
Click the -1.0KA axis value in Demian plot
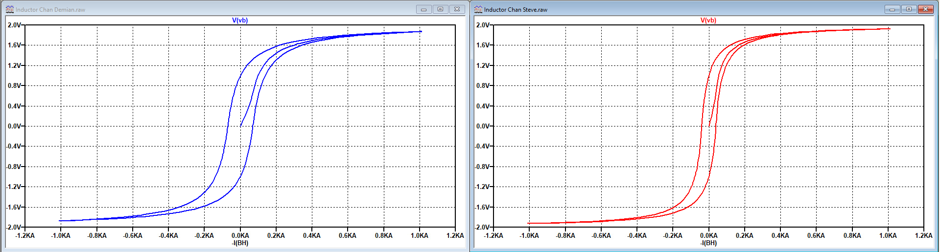click(61, 235)
